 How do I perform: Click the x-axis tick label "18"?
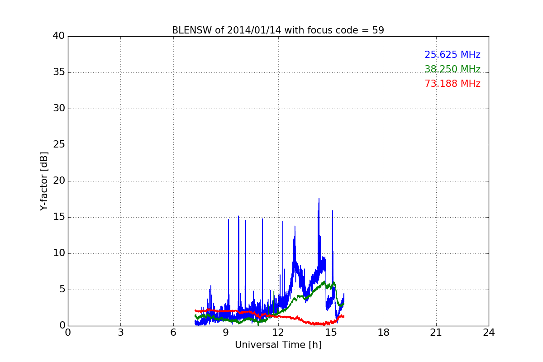[384, 332]
